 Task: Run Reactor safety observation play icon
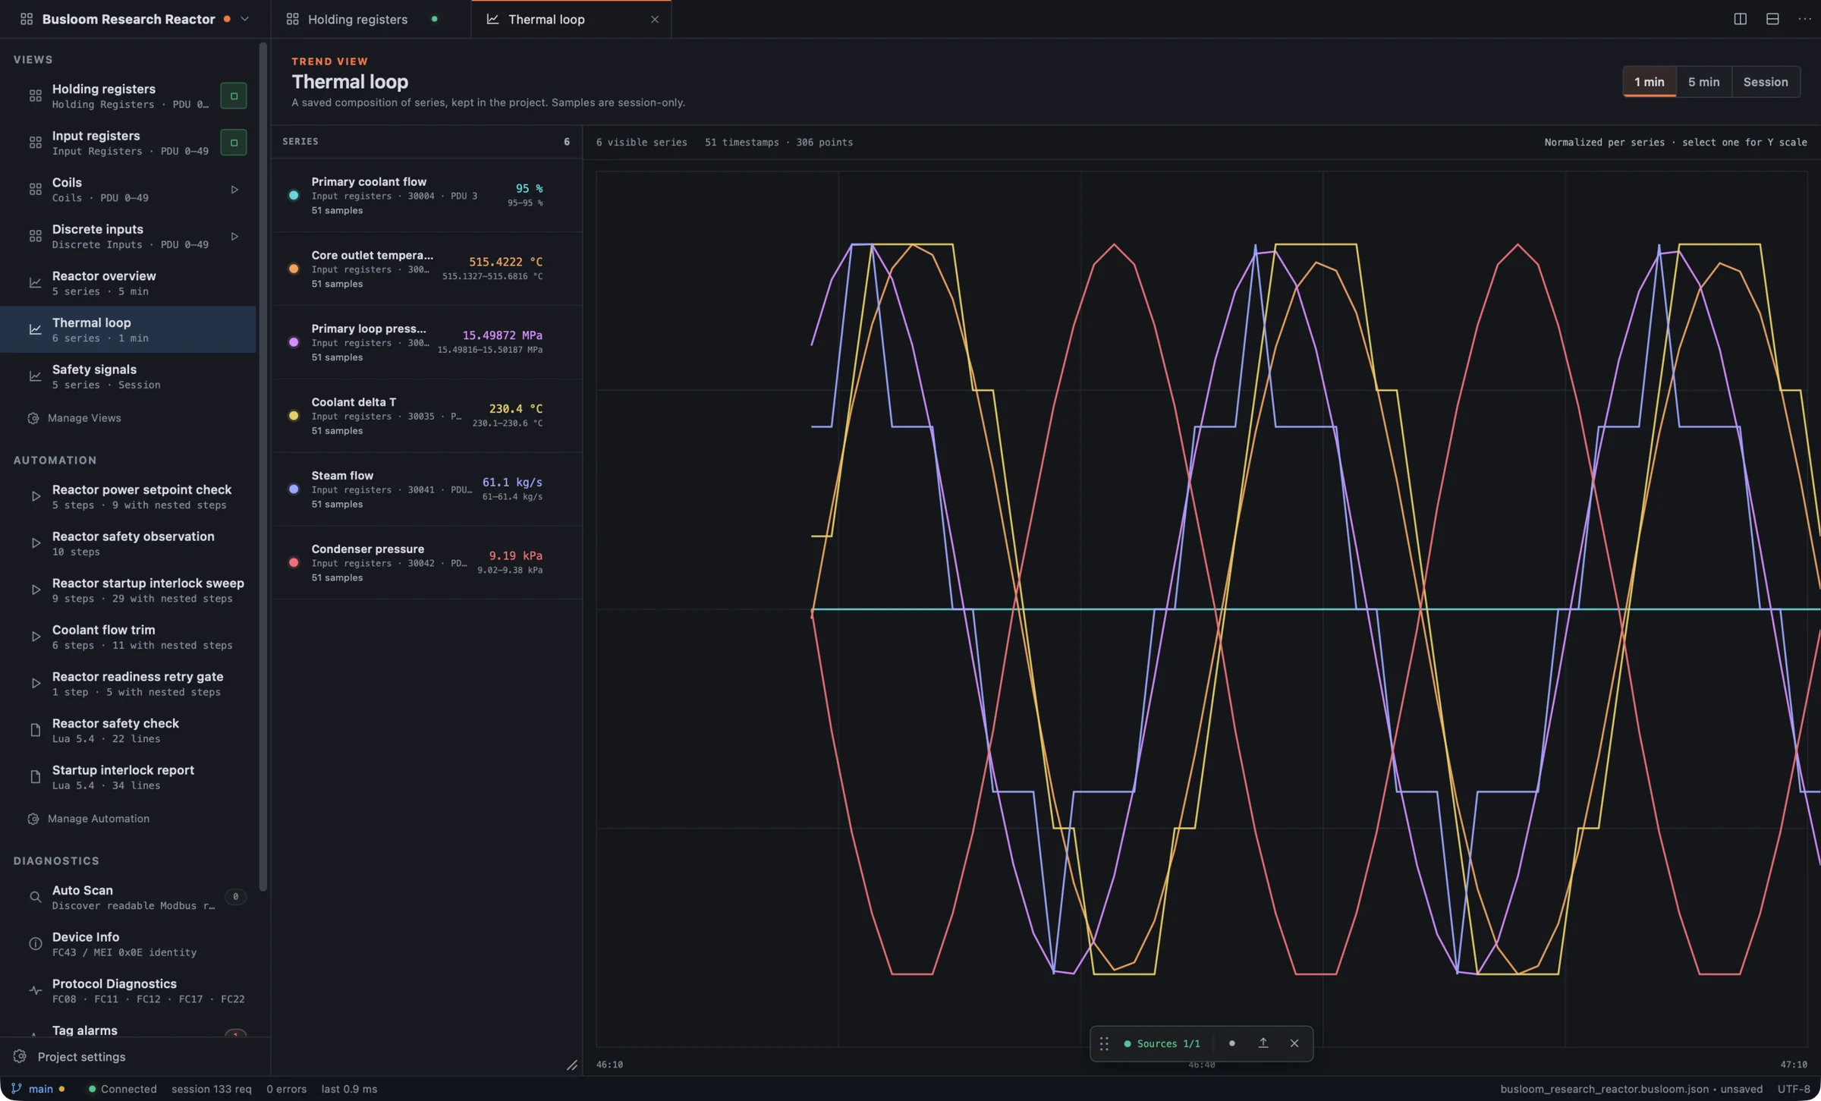[x=35, y=543]
